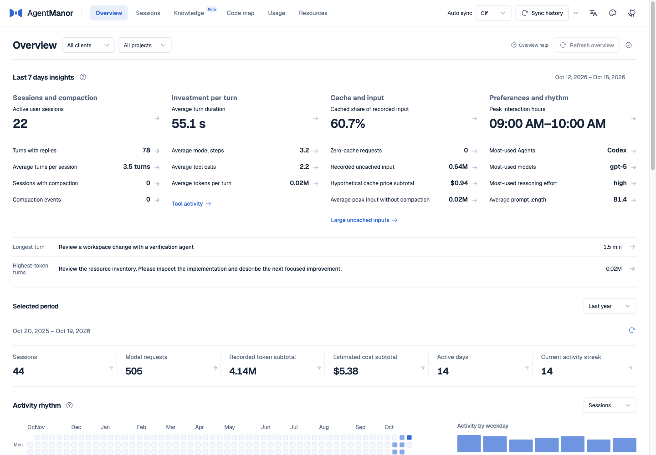Open the Auto sync dropdown
The height and width of the screenshot is (455, 656).
[493, 13]
